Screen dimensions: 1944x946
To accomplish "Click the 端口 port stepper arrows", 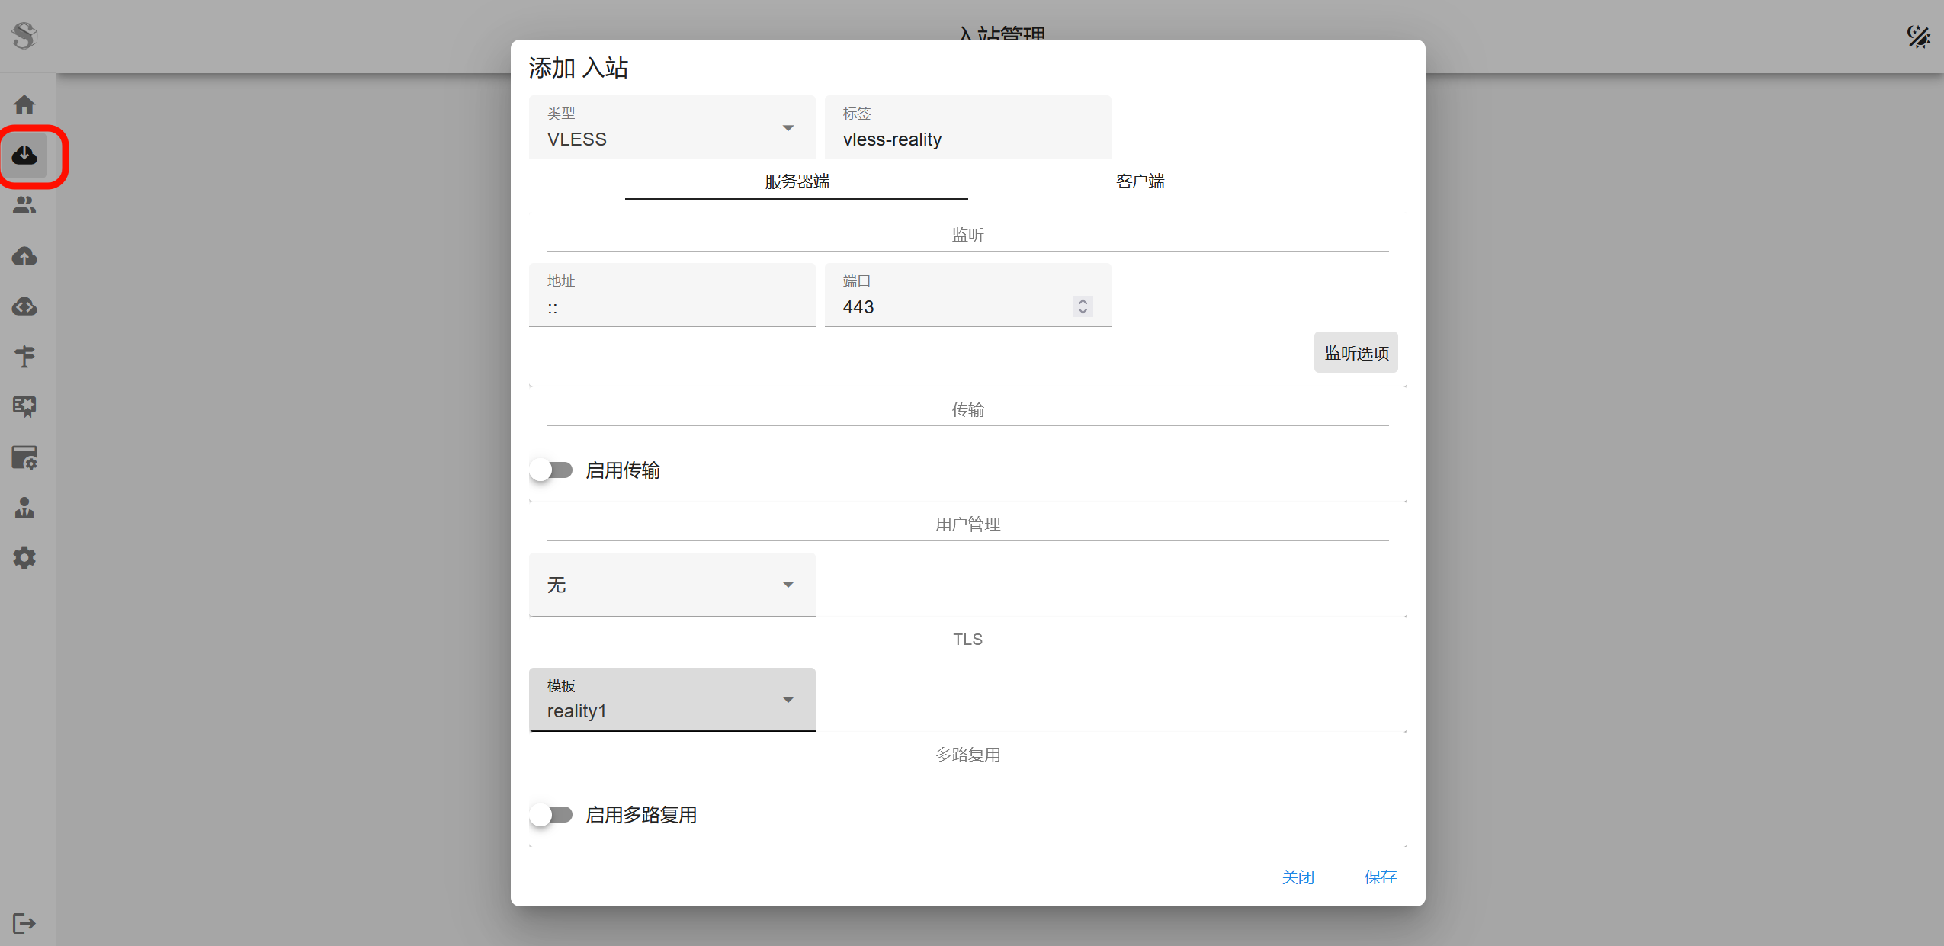I will [1083, 306].
